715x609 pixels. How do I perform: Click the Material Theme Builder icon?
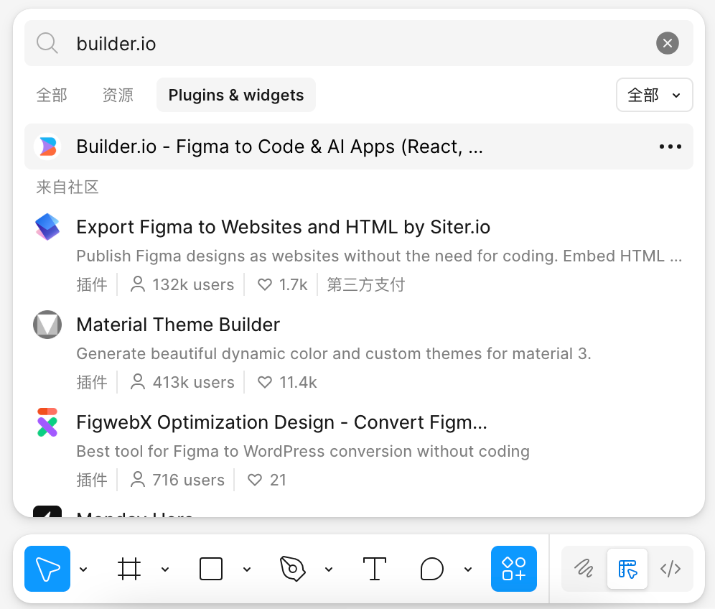(47, 325)
